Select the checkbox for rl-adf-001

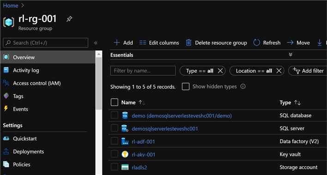[x=114, y=141]
